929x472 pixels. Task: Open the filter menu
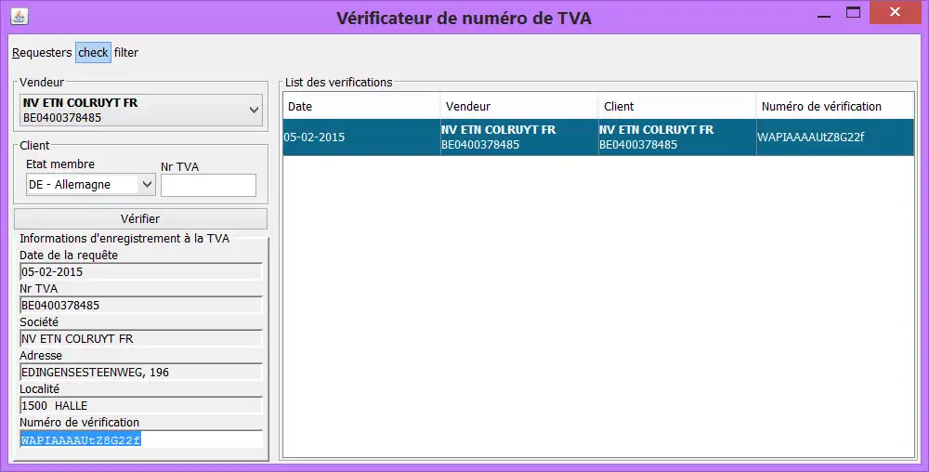[126, 53]
